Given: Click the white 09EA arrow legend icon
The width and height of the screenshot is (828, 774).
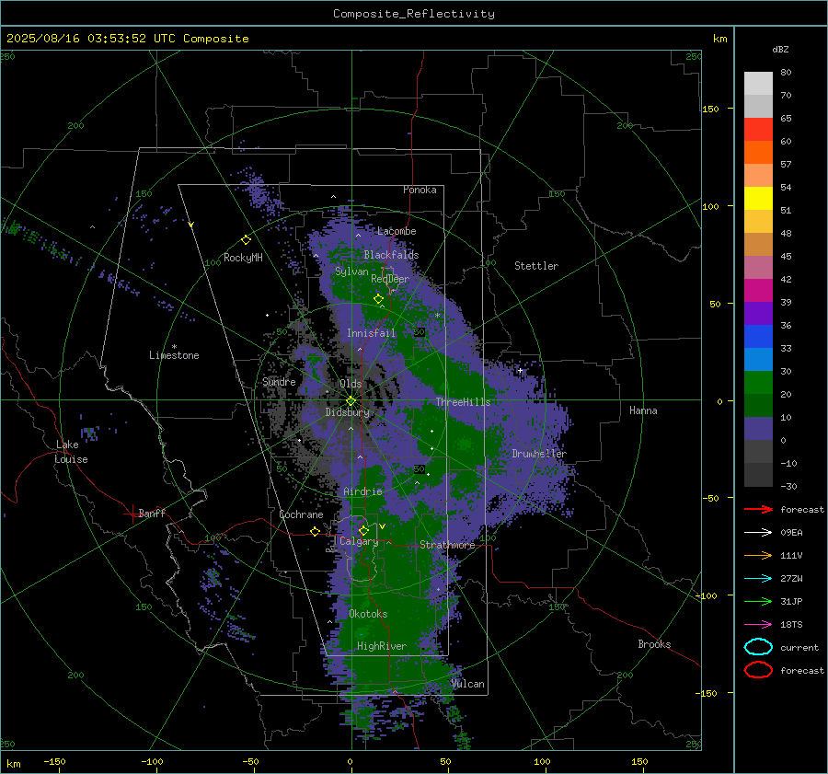Looking at the screenshot, I should point(758,532).
